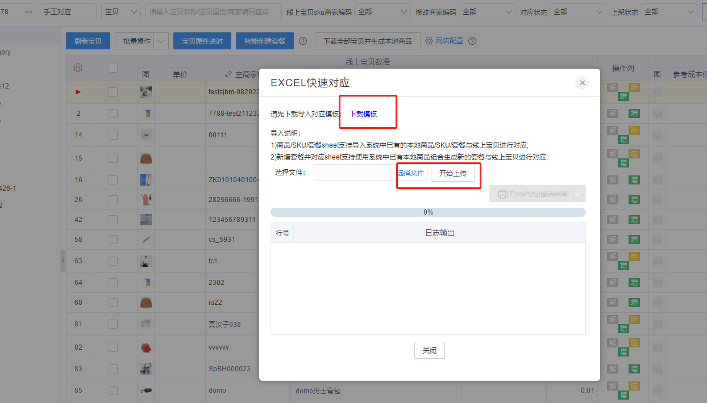This screenshot has width=707, height=403.
Task: Check the box for row 82
Action: coord(113,347)
